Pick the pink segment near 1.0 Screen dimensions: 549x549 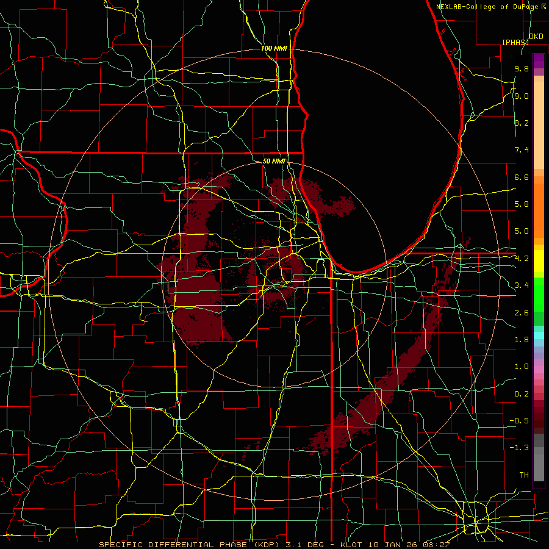(539, 370)
